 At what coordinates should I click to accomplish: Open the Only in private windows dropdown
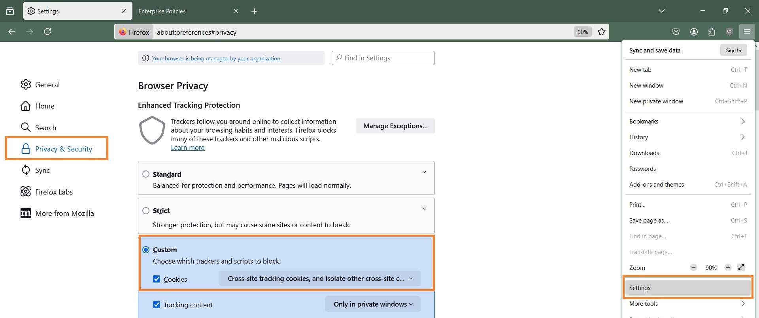point(373,304)
